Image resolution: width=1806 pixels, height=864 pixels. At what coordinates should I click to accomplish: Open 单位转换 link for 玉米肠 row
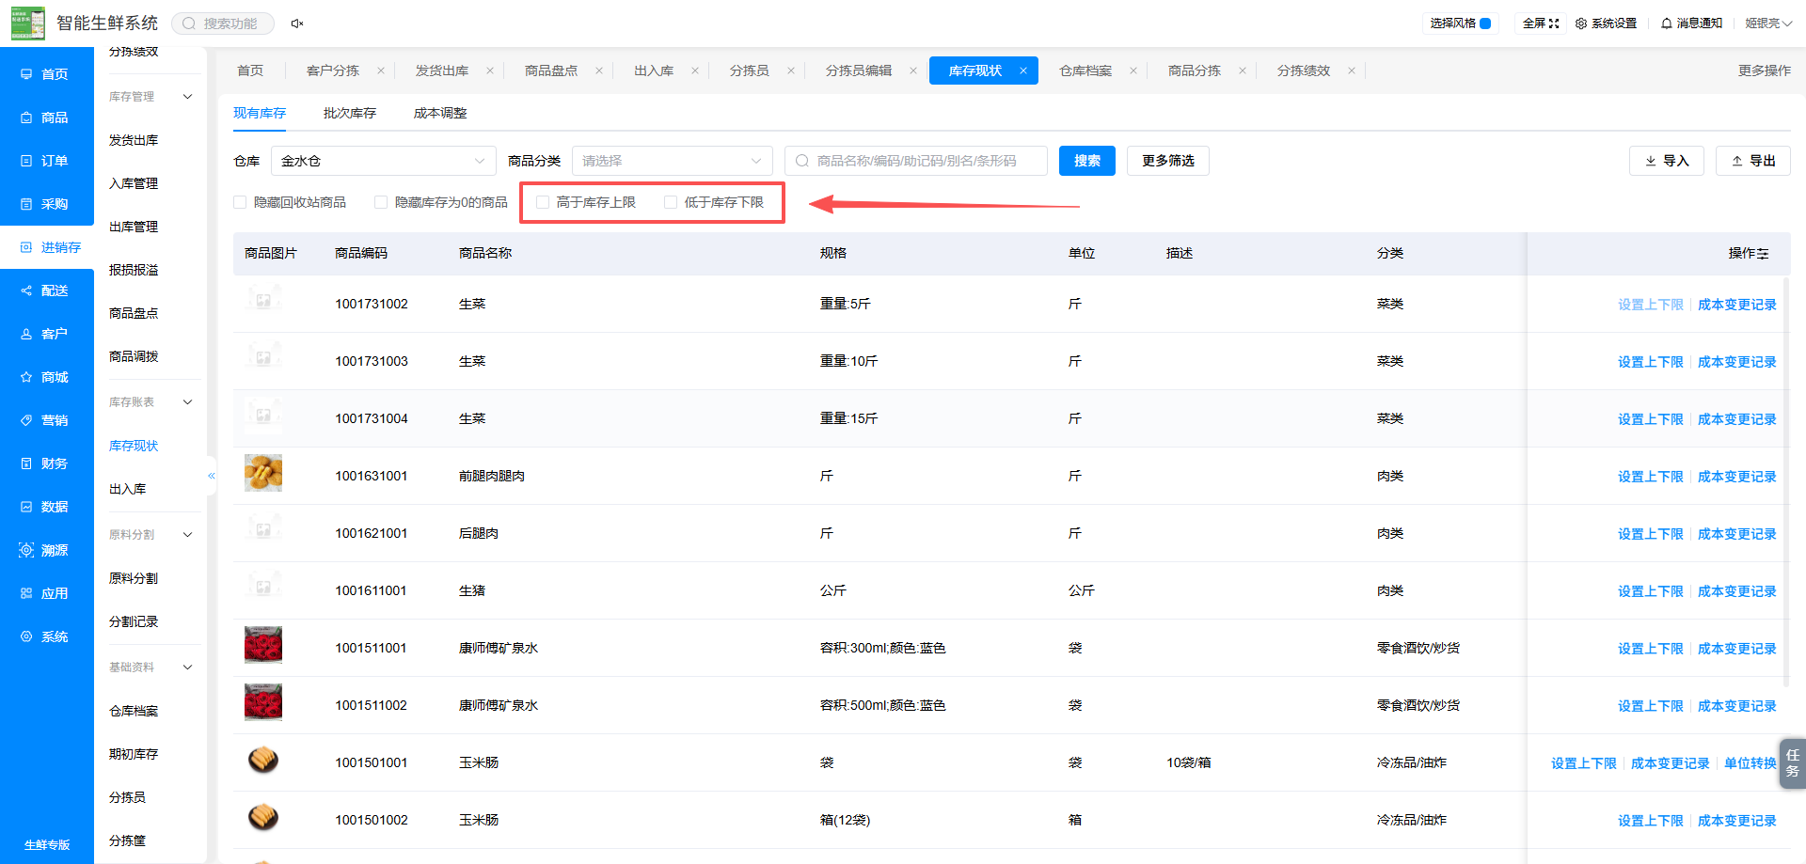[x=1751, y=763]
